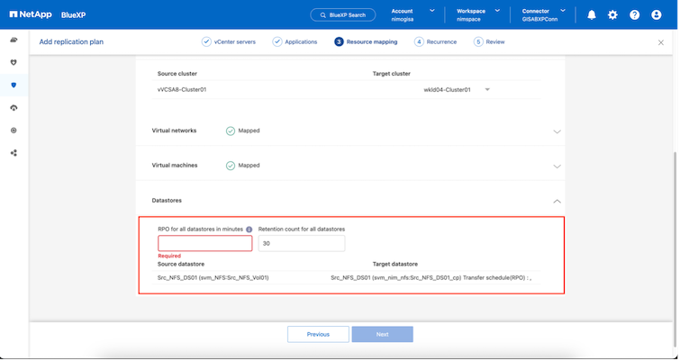
Task: Click the BlueXP Search box
Action: 343,15
